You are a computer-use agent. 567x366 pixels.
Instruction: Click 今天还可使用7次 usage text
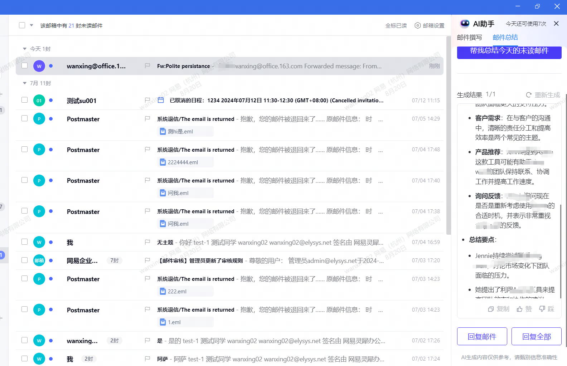coord(526,24)
